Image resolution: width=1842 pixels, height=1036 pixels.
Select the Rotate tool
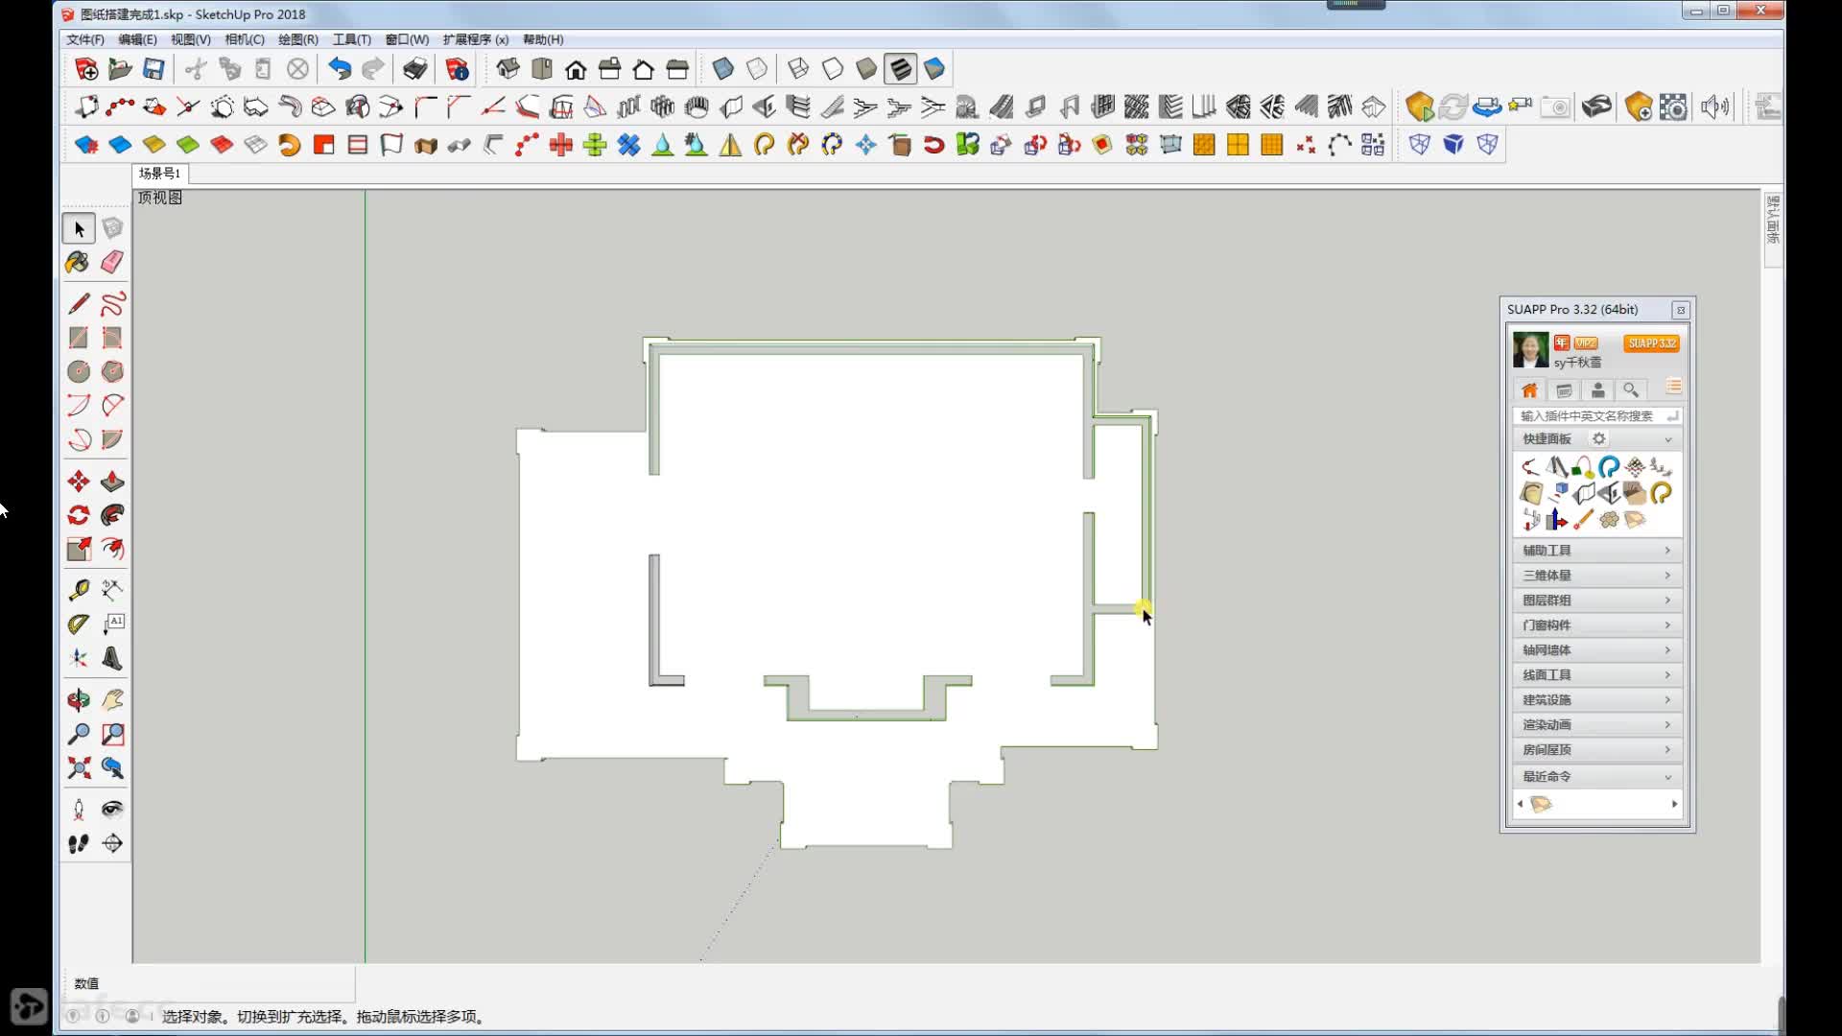click(79, 515)
